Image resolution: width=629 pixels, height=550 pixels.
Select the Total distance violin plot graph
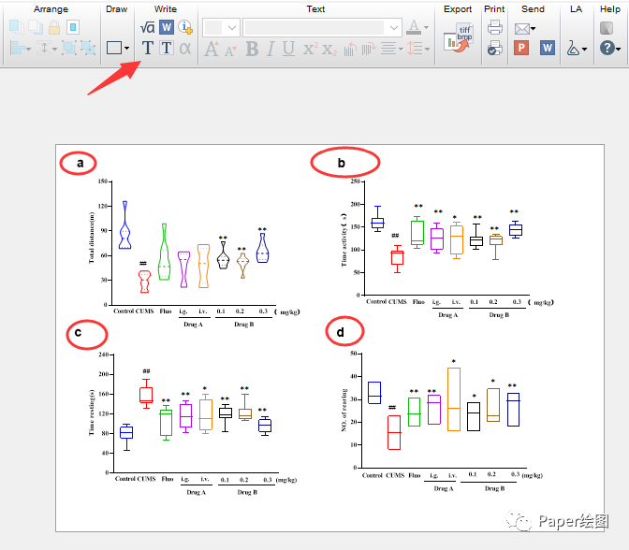(x=194, y=253)
